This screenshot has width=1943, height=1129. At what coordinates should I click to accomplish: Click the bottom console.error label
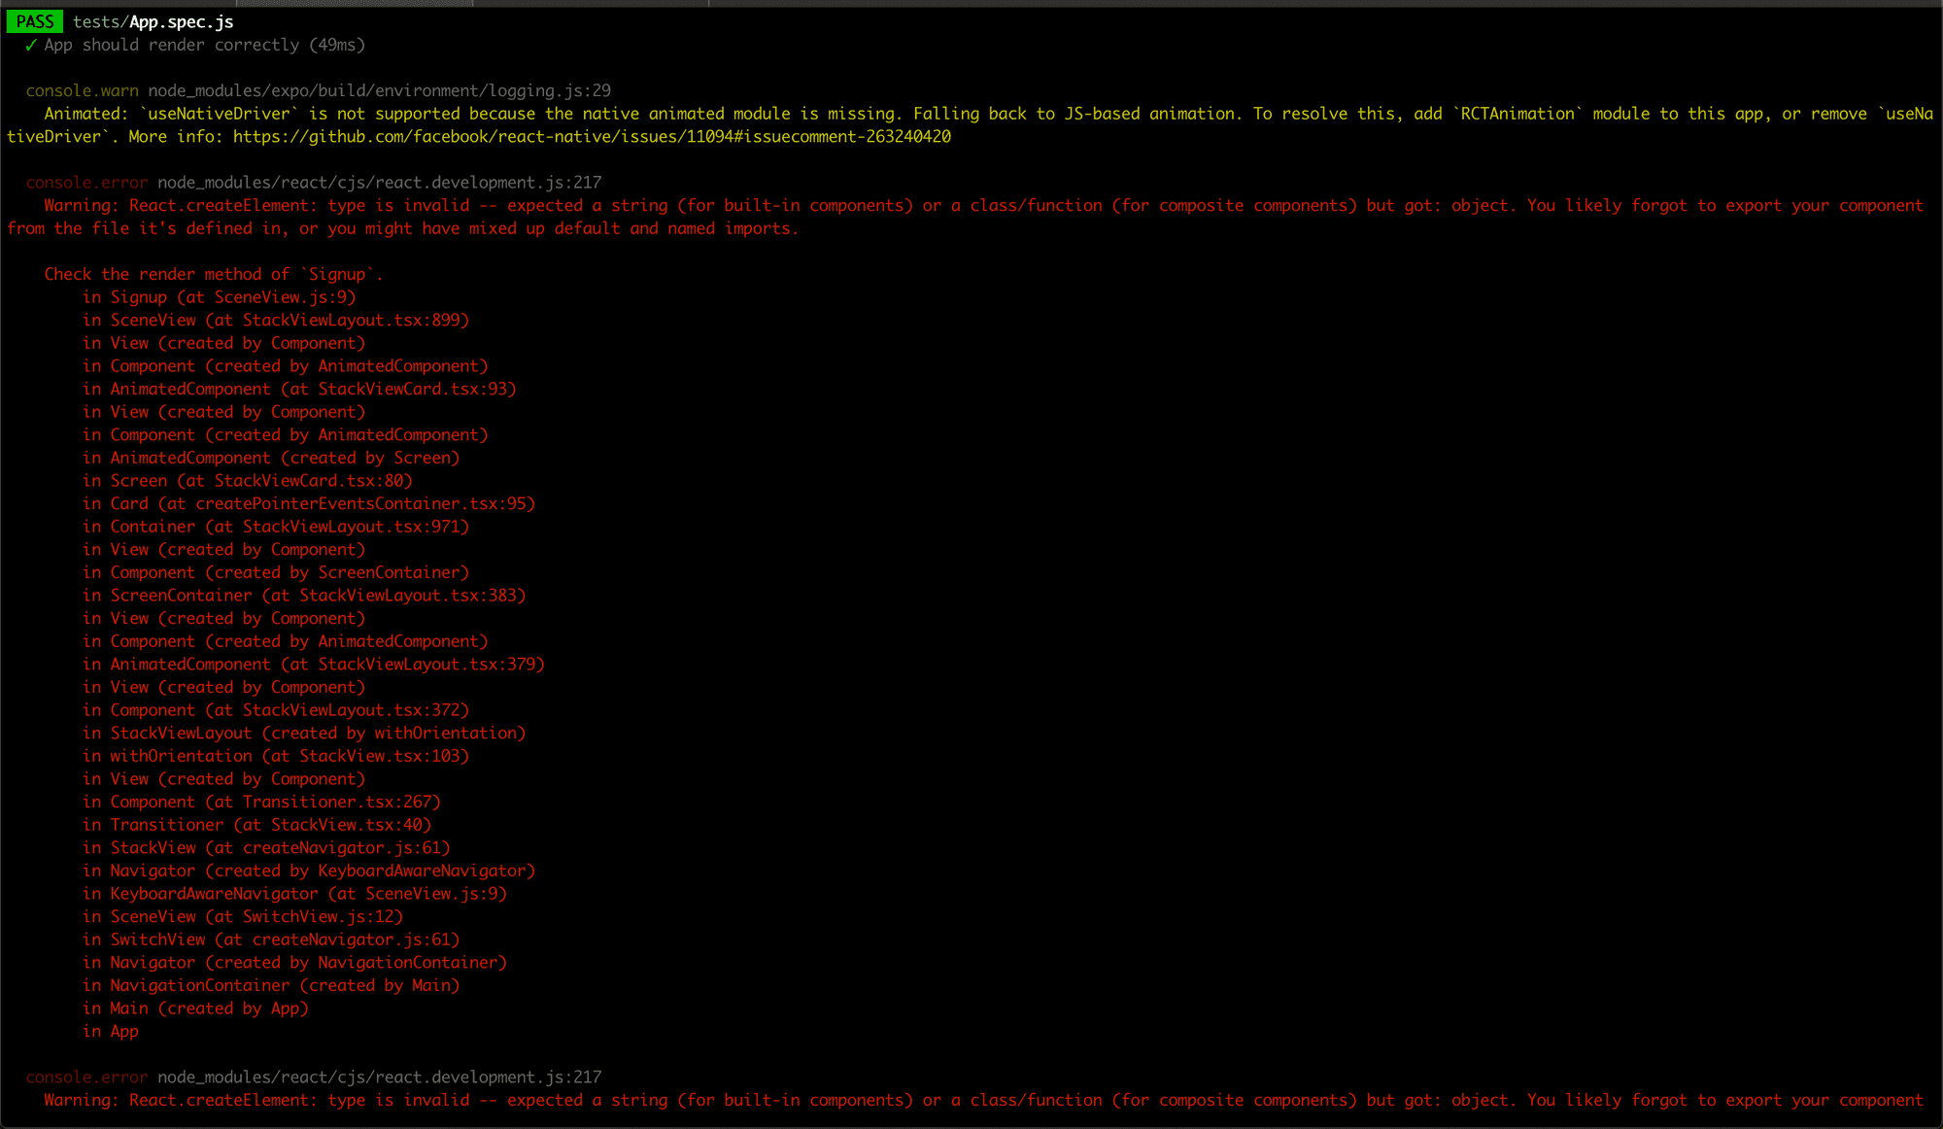[86, 1078]
